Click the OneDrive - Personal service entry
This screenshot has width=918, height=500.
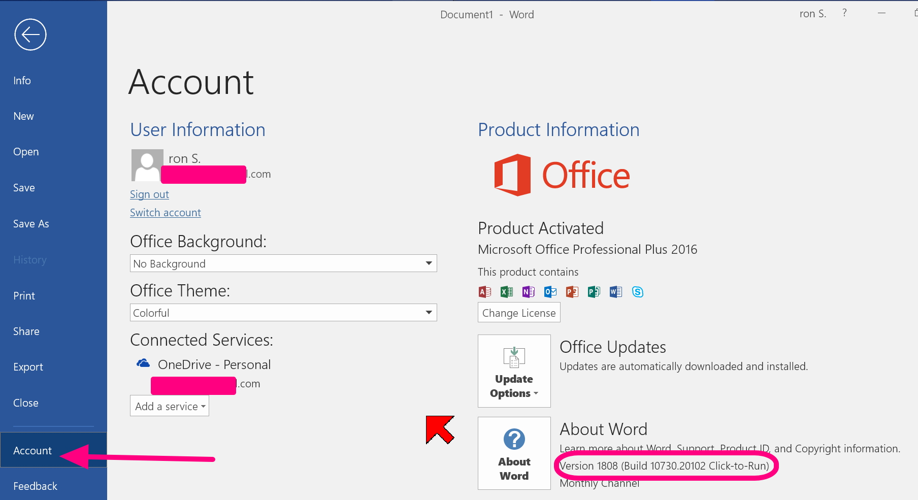(214, 364)
